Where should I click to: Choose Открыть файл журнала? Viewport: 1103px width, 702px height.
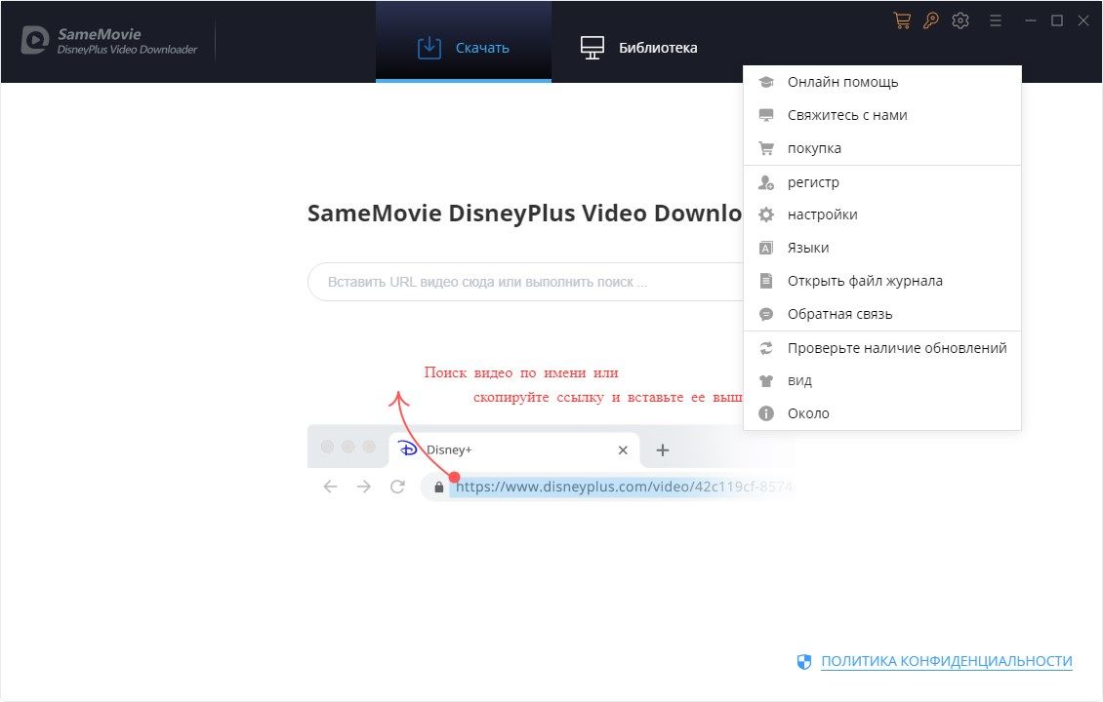[x=882, y=281]
